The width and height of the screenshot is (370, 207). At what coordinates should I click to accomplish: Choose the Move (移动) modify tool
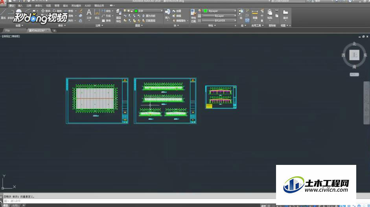click(x=46, y=11)
